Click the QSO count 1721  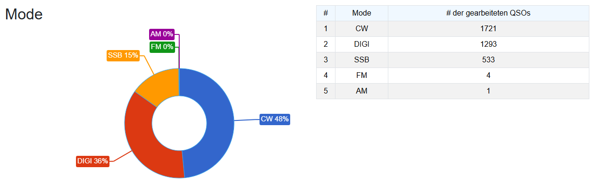click(488, 29)
